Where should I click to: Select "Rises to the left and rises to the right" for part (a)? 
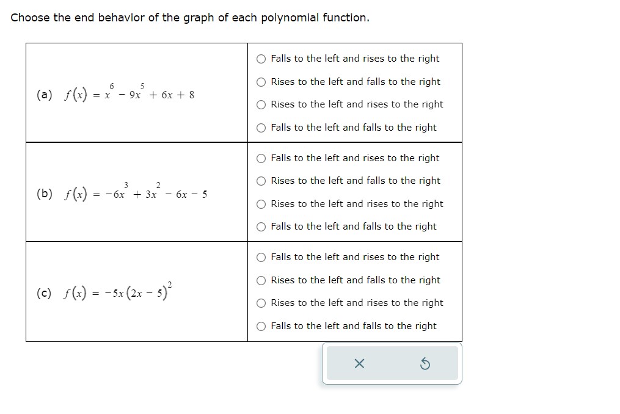point(261,104)
